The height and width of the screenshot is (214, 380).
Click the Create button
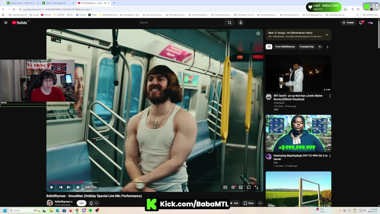[x=348, y=23]
